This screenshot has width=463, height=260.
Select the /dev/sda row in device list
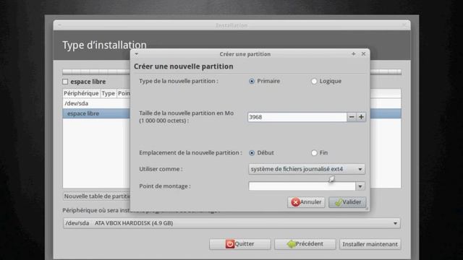click(x=96, y=103)
